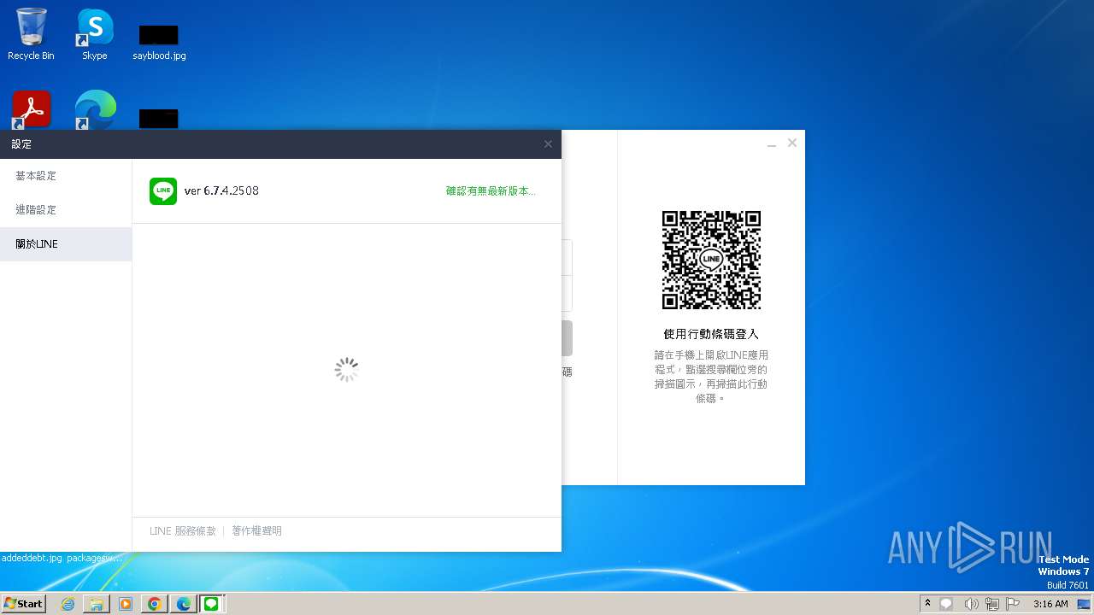Launch Internet Explorer from taskbar
This screenshot has height=615, width=1094.
tap(68, 604)
